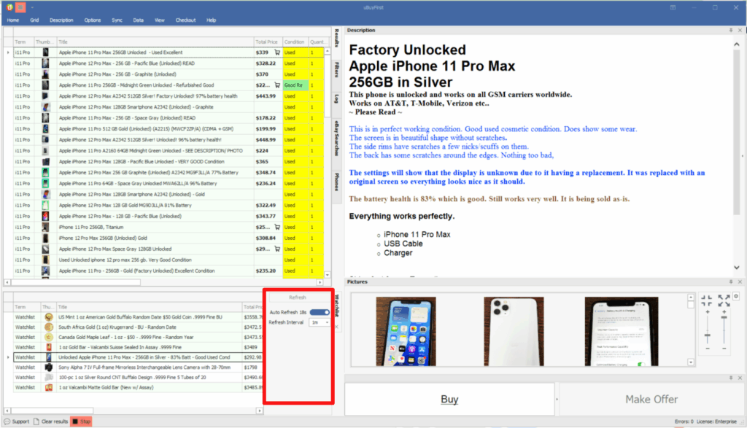Click cart icon on Midnight Green Refurbished row
Image resolution: width=747 pixels, height=428 pixels.
point(277,85)
